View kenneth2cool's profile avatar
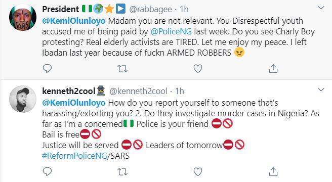 [23, 99]
